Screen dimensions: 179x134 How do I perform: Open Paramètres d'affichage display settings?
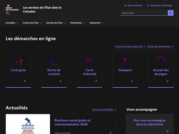(159, 5)
